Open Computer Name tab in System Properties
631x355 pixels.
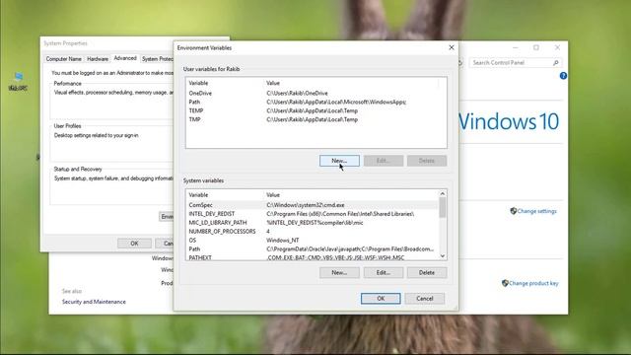[x=63, y=59]
